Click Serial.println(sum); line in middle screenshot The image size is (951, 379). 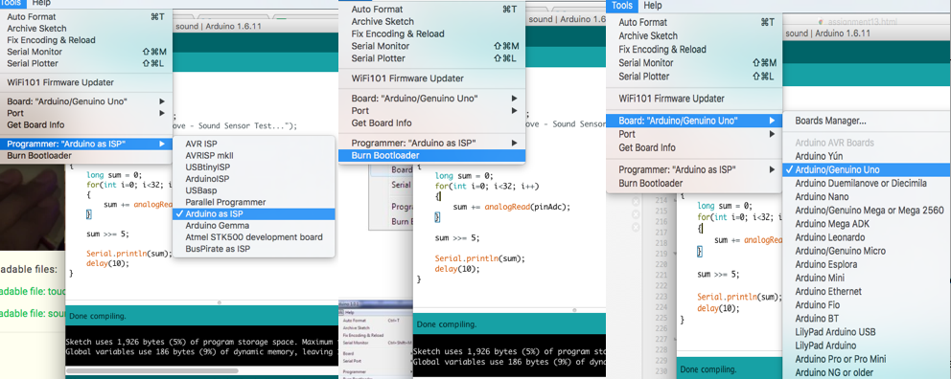[x=479, y=257]
